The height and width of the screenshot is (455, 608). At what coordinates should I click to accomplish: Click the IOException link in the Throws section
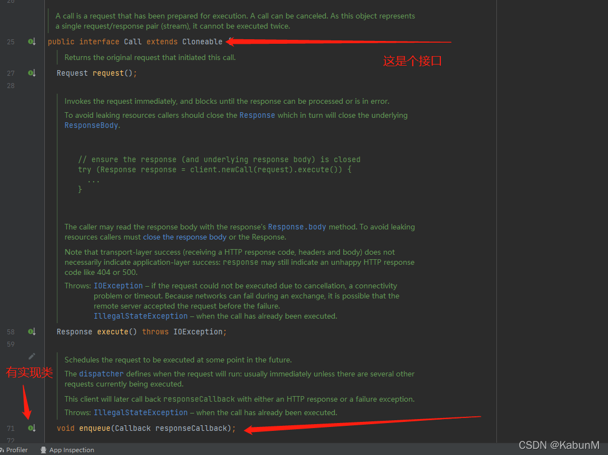118,286
